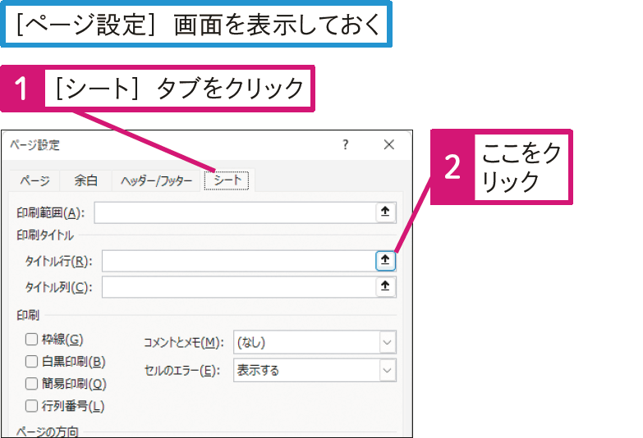Open the ヘッダー/フッター tab
The image size is (643, 438).
pyautogui.click(x=156, y=180)
